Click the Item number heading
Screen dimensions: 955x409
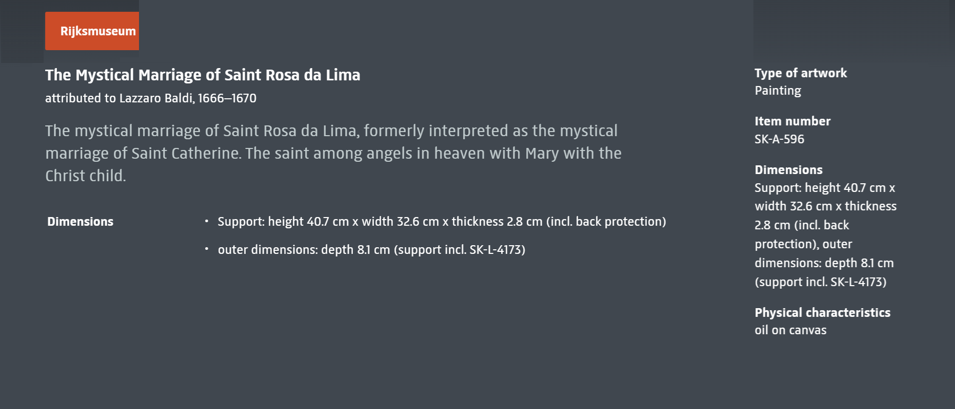pos(792,121)
